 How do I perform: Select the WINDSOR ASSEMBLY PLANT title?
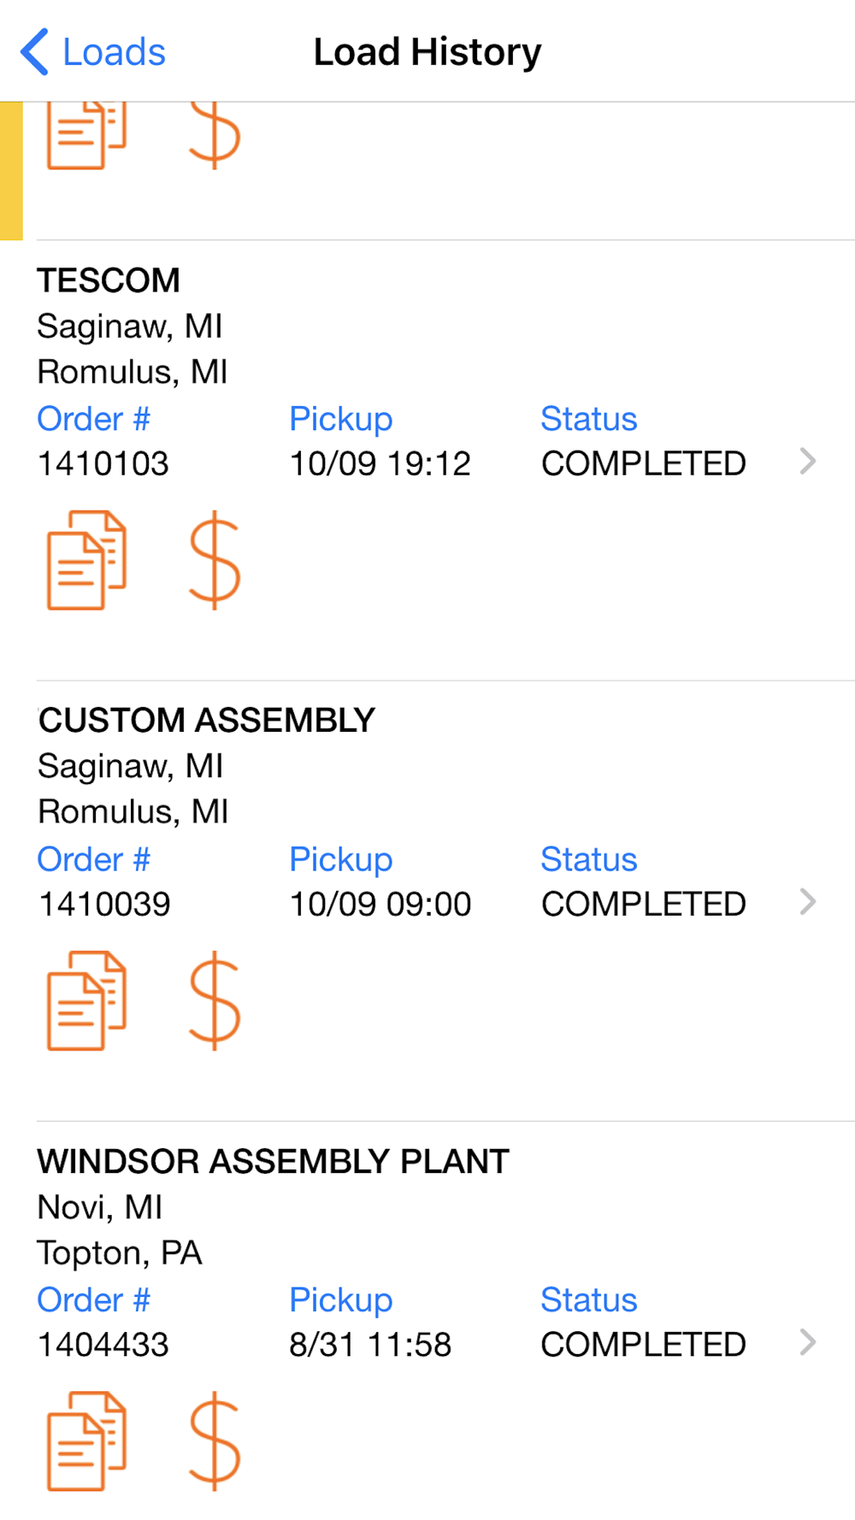click(x=273, y=1162)
